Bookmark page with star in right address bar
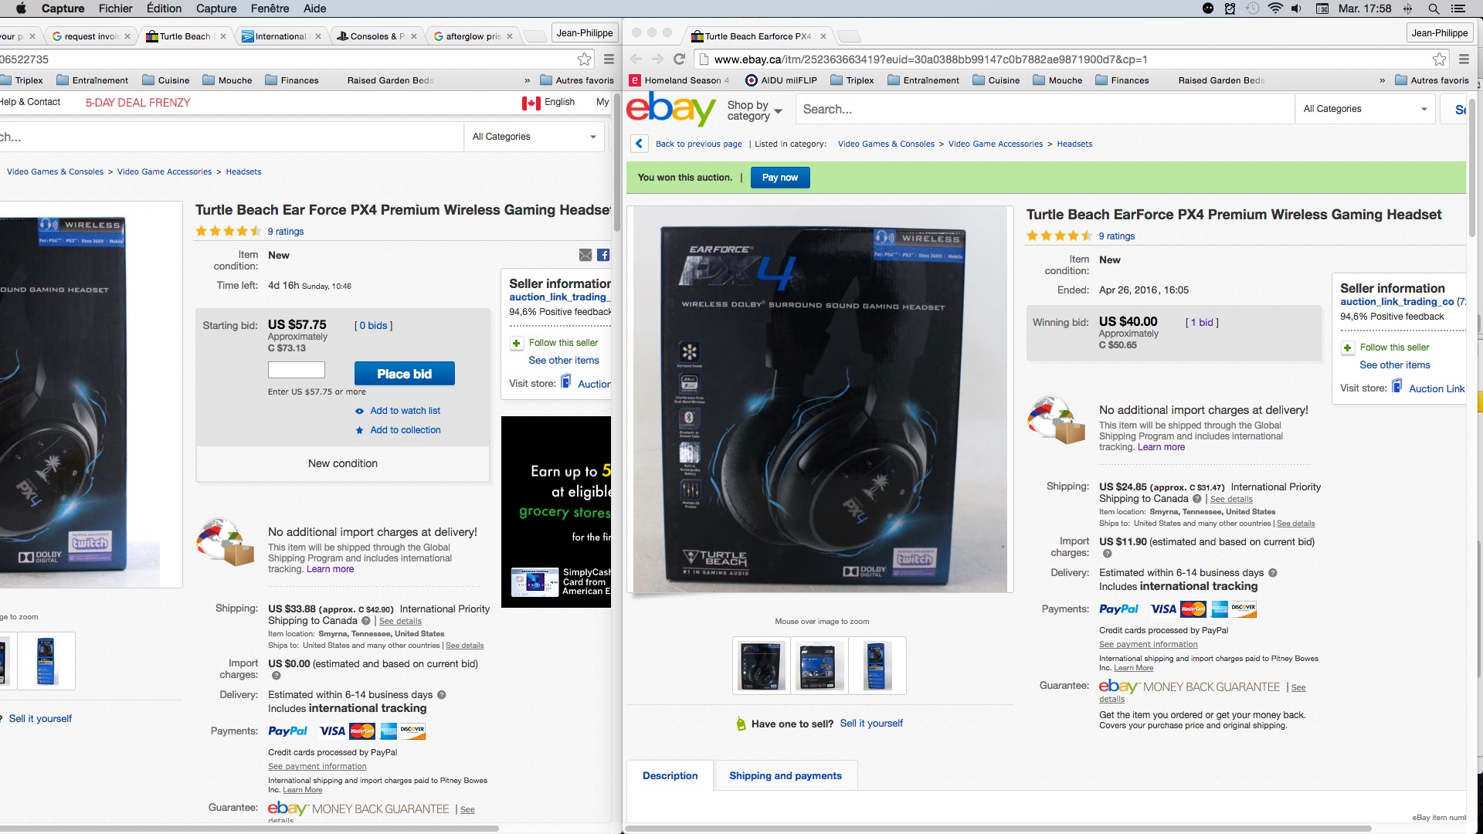The height and width of the screenshot is (834, 1483). [x=1439, y=59]
